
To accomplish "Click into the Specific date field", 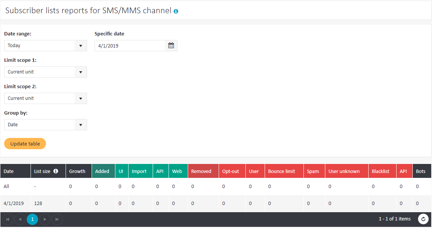I will pos(130,46).
